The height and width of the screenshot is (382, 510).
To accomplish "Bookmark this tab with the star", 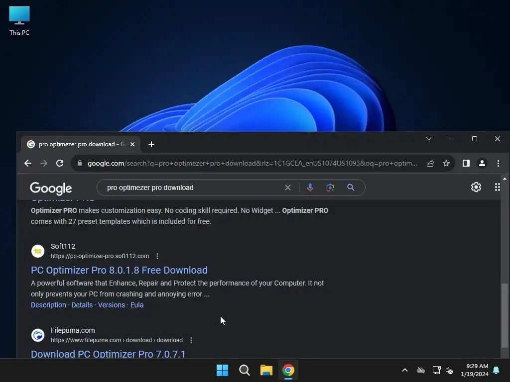I will 446,163.
